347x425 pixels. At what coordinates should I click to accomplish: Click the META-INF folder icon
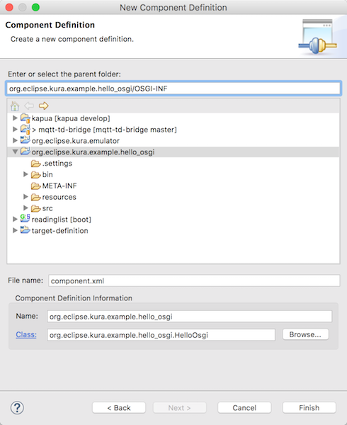click(35, 186)
